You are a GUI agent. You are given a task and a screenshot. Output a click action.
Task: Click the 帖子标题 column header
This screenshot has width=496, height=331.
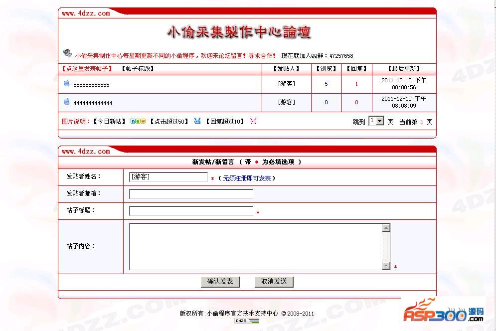[138, 69]
